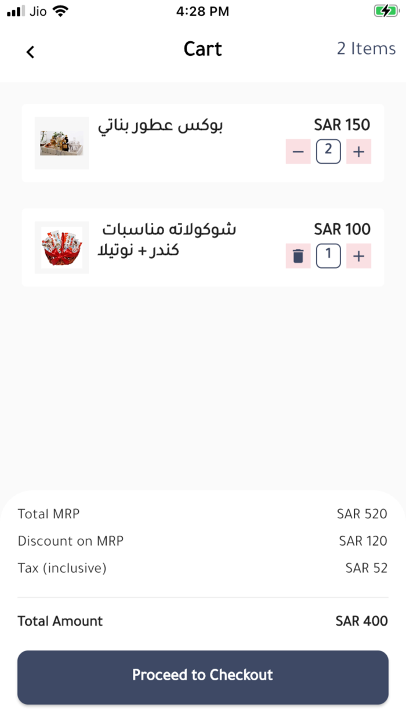Screen dimensions: 406x722
Task: Decrease quantity of the SAR 150 item
Action: pyautogui.click(x=298, y=152)
